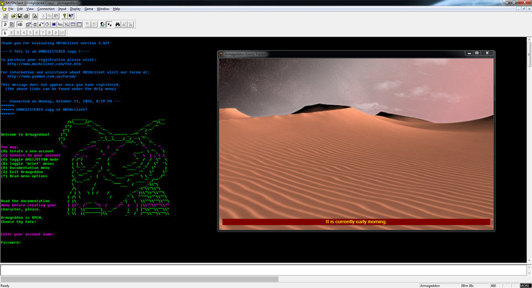Click the New World toolbar icon
This screenshot has height=288, width=532.
point(5,16)
